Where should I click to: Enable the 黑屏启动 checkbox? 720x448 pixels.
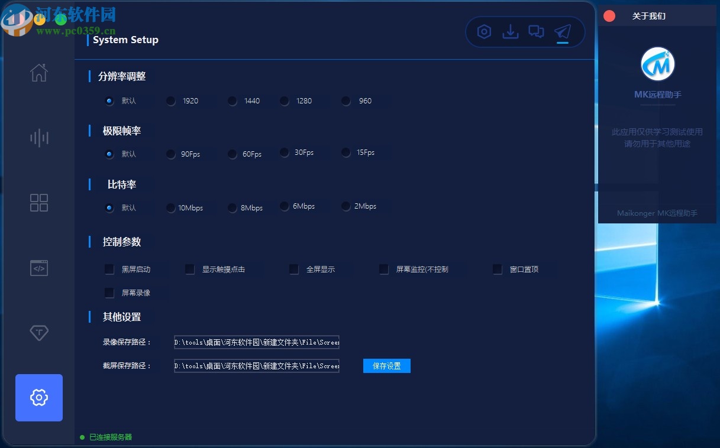tap(109, 269)
